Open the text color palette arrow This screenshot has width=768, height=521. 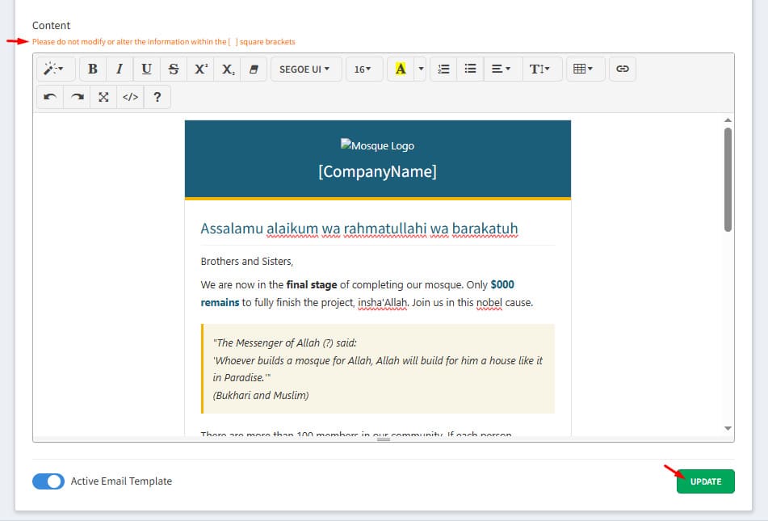(421, 69)
